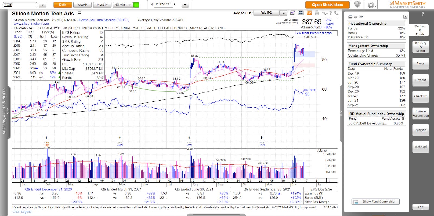Click the RS Rating 96 label on chart
Image resolution: width=434 pixels, height=216 pixels.
pos(310,92)
